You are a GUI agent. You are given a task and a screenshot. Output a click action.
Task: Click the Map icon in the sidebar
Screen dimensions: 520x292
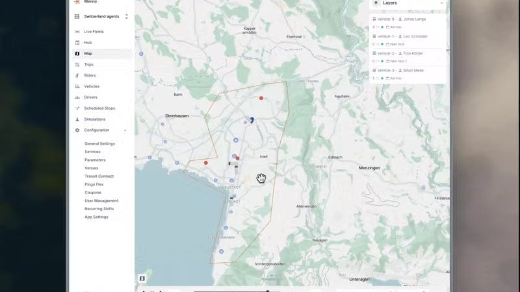[77, 54]
